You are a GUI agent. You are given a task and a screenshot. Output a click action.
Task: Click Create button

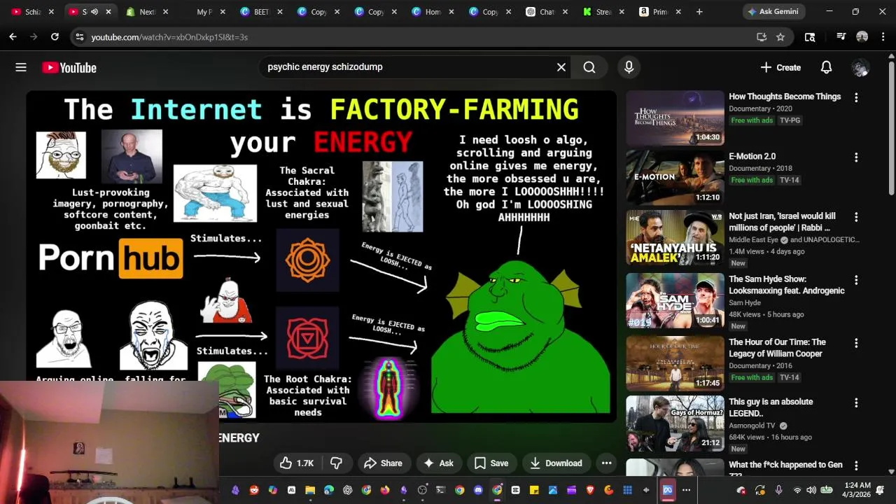pyautogui.click(x=780, y=67)
